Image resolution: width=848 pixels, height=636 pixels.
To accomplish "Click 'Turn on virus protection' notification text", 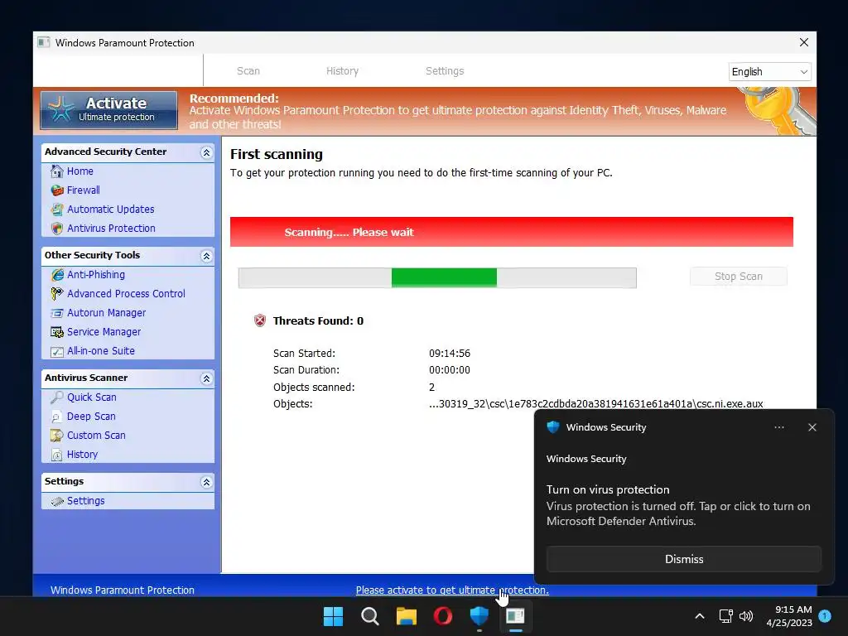I will [608, 489].
